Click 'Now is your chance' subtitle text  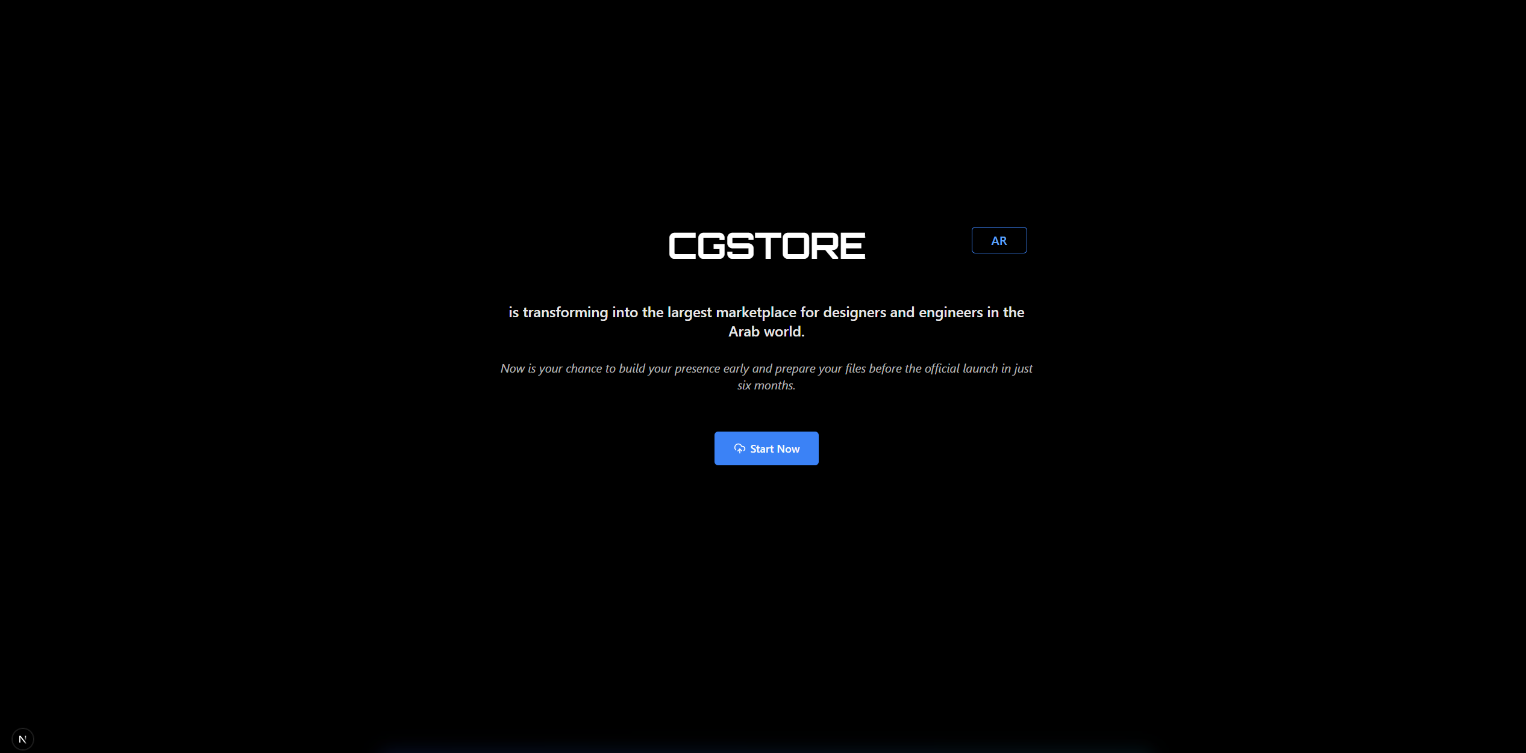(551, 368)
